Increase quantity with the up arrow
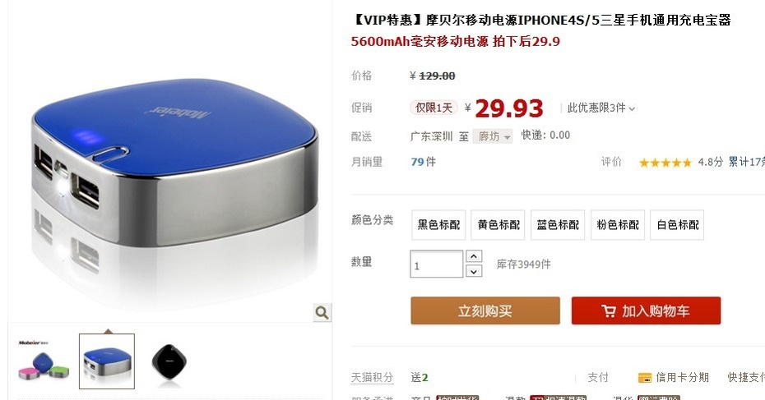Image resolution: width=765 pixels, height=400 pixels. (474, 256)
